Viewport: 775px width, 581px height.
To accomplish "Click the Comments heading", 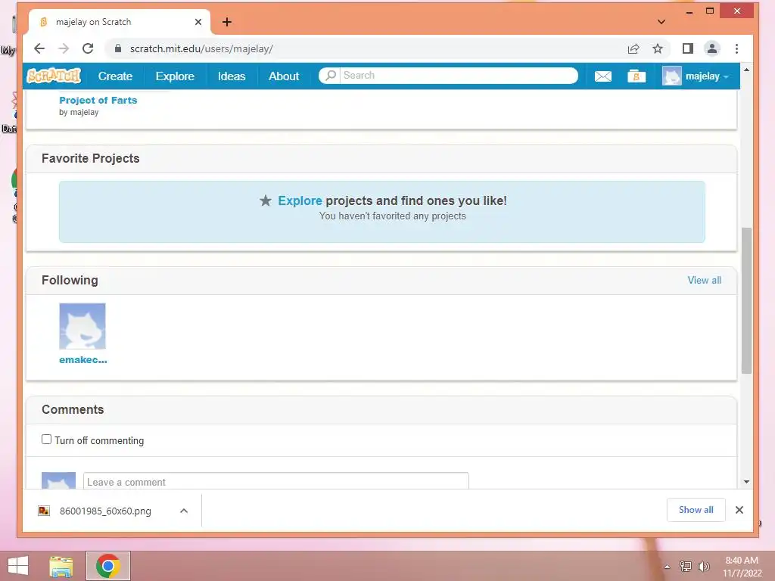I will [73, 409].
